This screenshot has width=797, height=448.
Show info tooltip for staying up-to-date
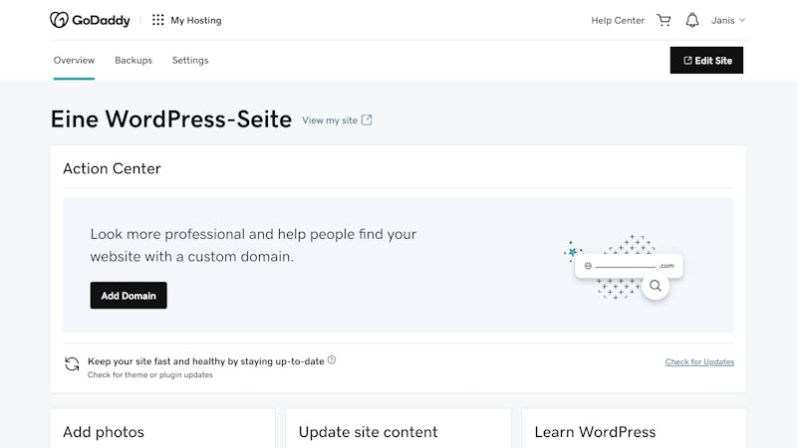coord(332,360)
